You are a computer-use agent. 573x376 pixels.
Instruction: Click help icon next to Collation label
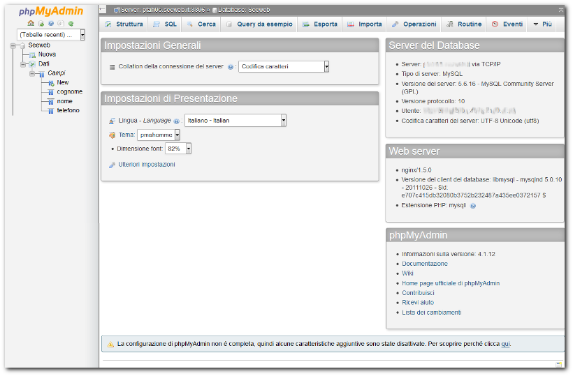coord(231,67)
